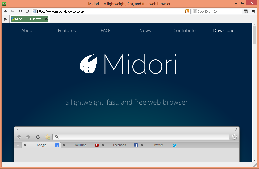Close the Facebook tab in mock browser
The height and width of the screenshot is (169, 259).
point(103,145)
